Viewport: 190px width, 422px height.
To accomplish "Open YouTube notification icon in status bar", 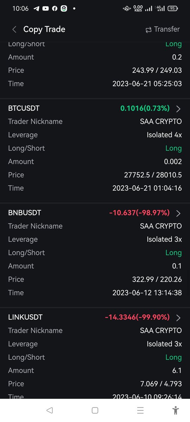I will click(x=45, y=8).
